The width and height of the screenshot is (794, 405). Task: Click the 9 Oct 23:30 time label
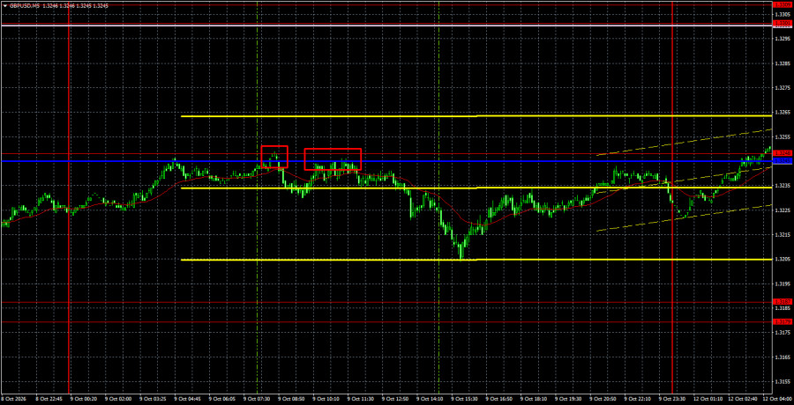tap(672, 399)
